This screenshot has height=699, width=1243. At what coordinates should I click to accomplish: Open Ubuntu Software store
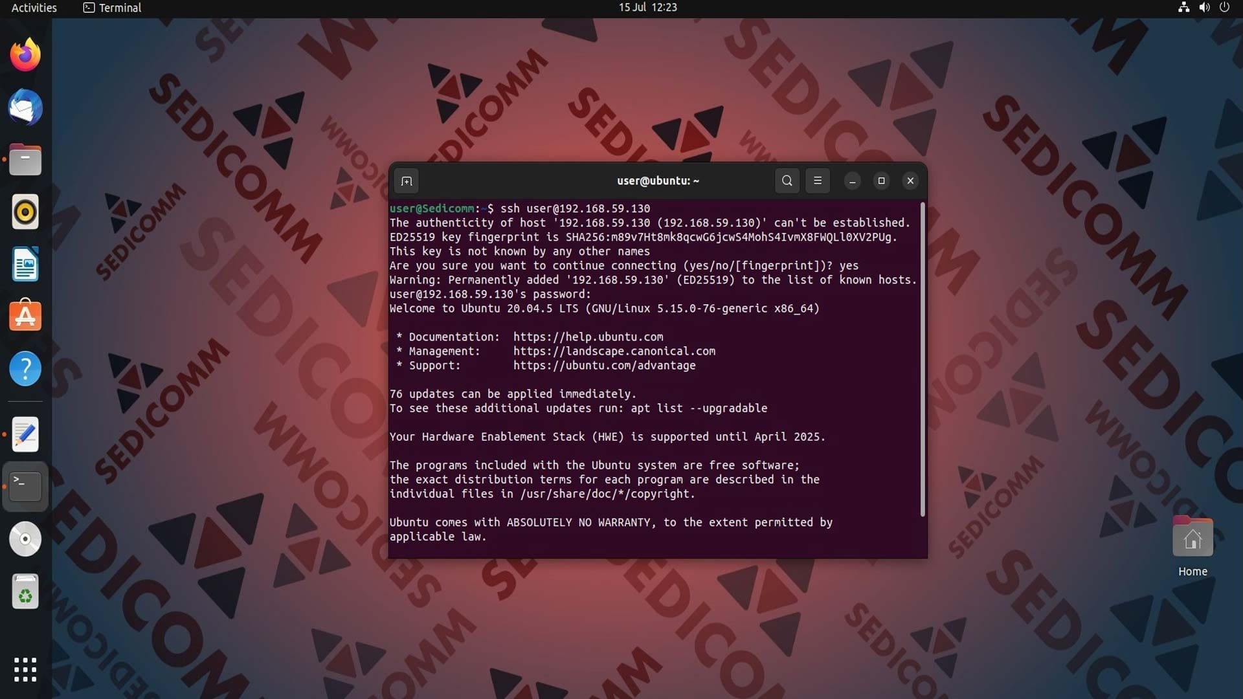pyautogui.click(x=25, y=316)
